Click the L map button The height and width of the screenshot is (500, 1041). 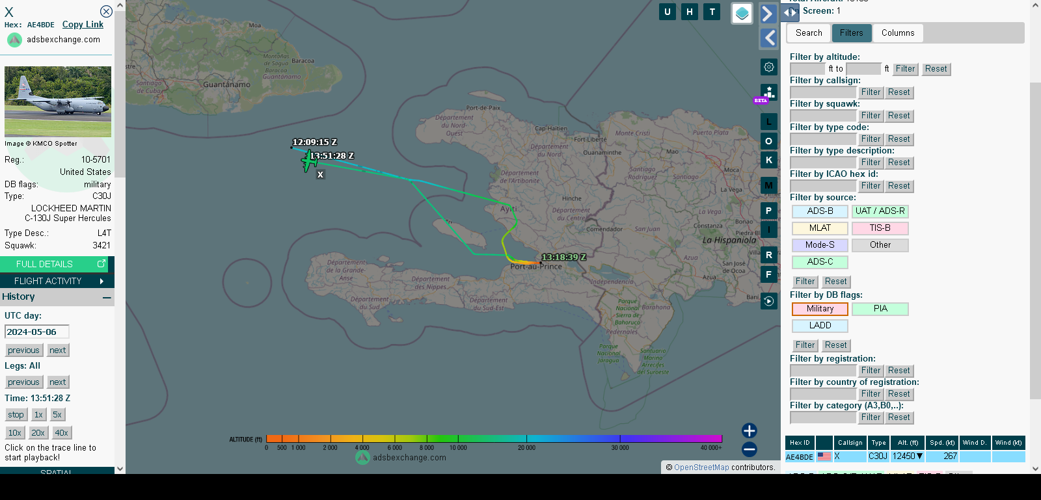coord(769,122)
